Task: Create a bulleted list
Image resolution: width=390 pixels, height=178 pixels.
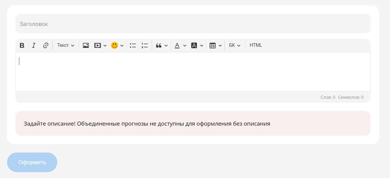Action: click(x=133, y=46)
